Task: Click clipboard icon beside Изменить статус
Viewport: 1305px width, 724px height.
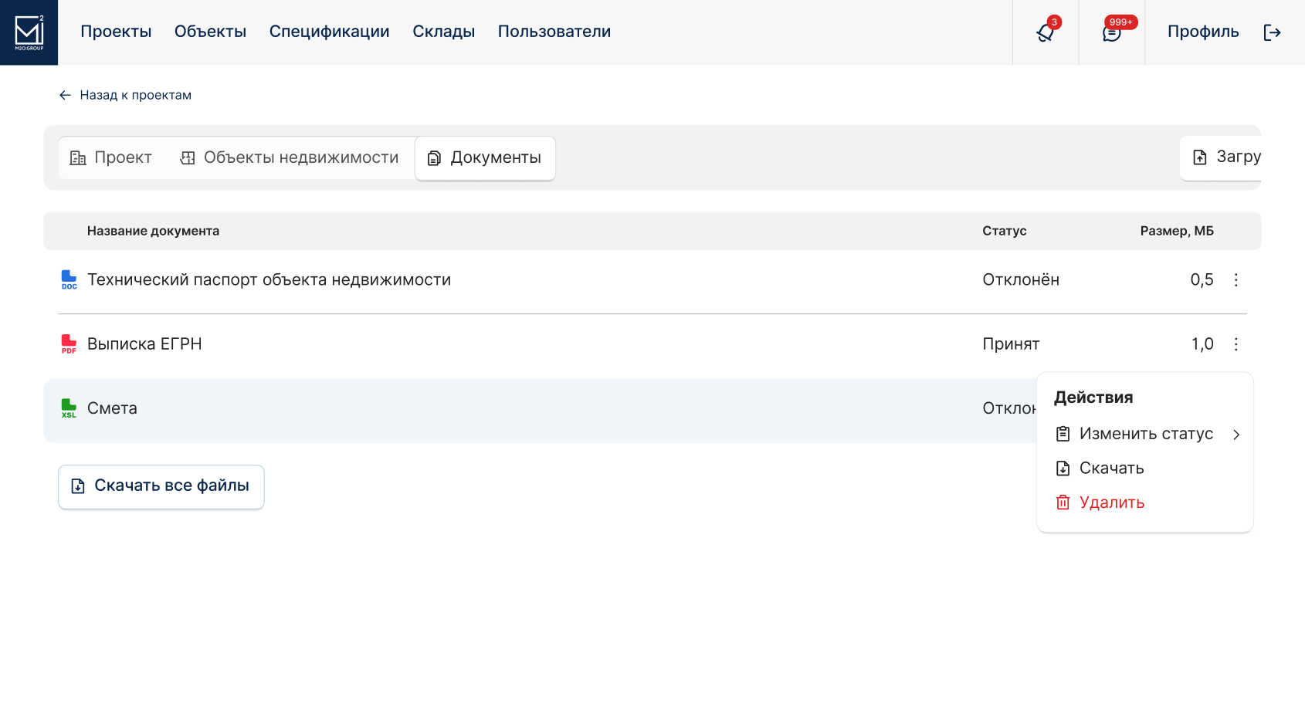Action: pyautogui.click(x=1063, y=434)
